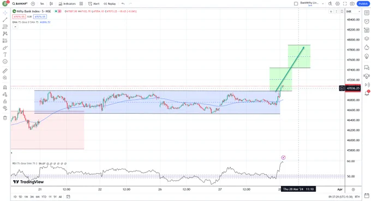This screenshot has width=371, height=201.
Task: Click the collapse pane button near INR
Action: 336,11
